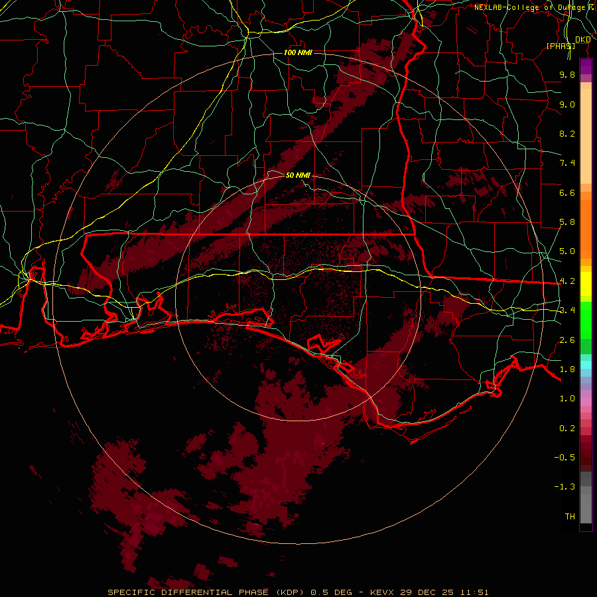
Task: Click the radar product caption at bottom
Action: coord(298,592)
